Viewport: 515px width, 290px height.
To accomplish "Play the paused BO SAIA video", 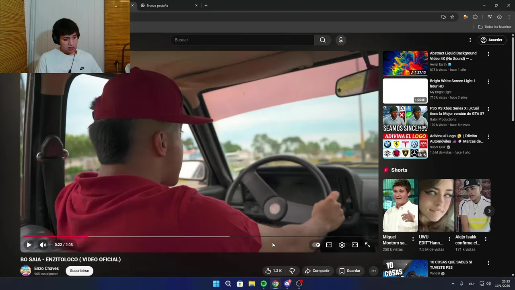I will pyautogui.click(x=29, y=244).
